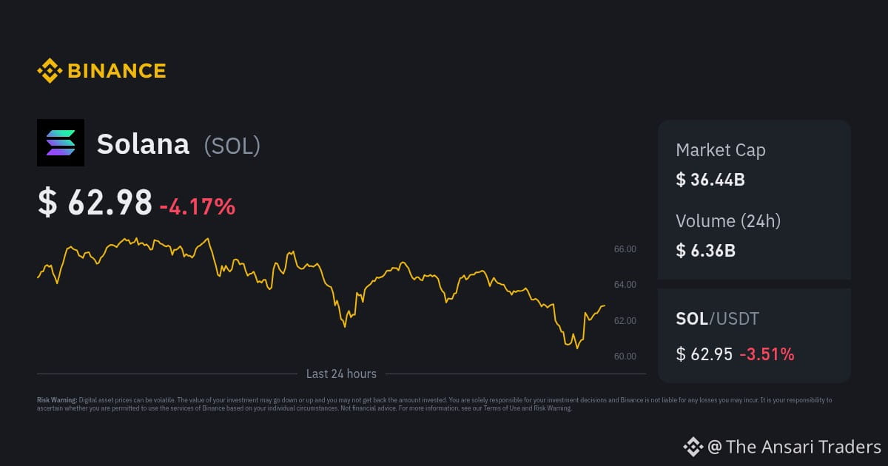
Task: Click the (SOL) ticker symbol
Action: 232,145
